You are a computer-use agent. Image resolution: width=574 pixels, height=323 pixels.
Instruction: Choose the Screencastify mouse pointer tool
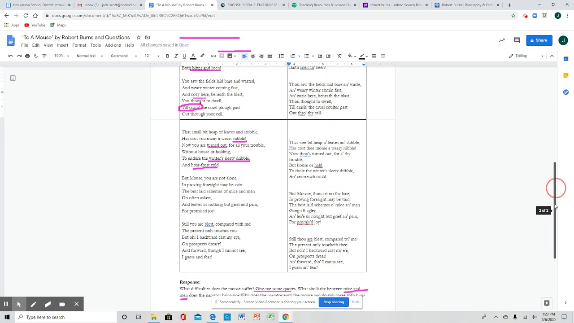19,304
